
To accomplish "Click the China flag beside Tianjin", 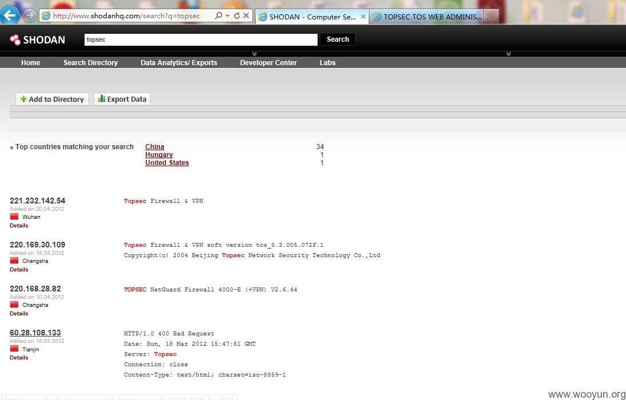I will (14, 348).
